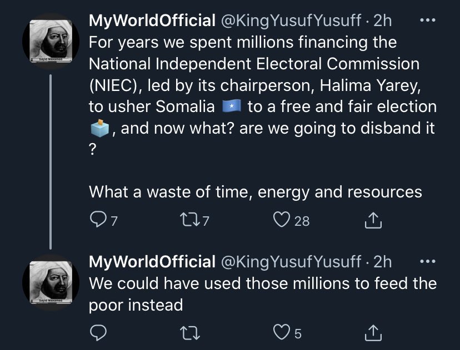Open @KingYusufYusuff handle on second tweet

click(291, 262)
